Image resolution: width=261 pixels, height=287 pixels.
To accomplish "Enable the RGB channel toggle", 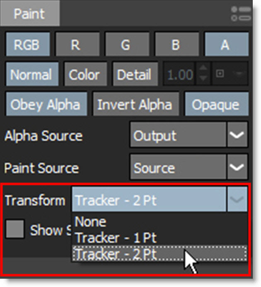I will click(x=27, y=45).
